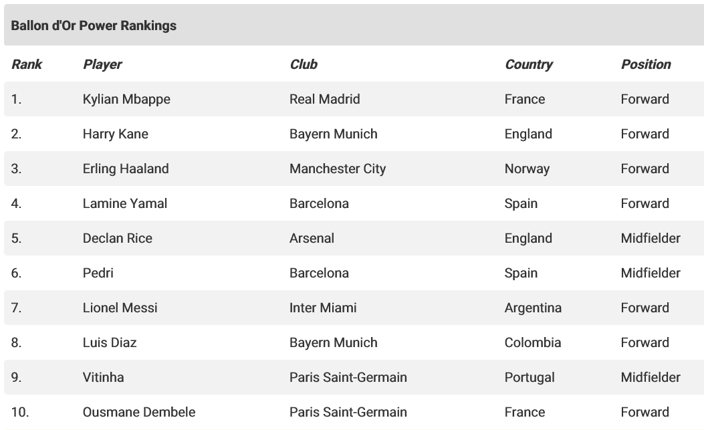Click the Argentina country cell
Image resolution: width=704 pixels, height=430 pixels.
pos(533,308)
